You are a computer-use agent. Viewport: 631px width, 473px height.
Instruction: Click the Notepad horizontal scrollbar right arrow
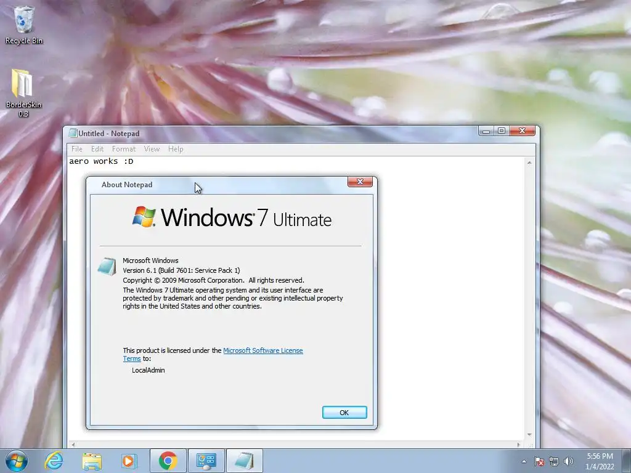[x=519, y=445]
